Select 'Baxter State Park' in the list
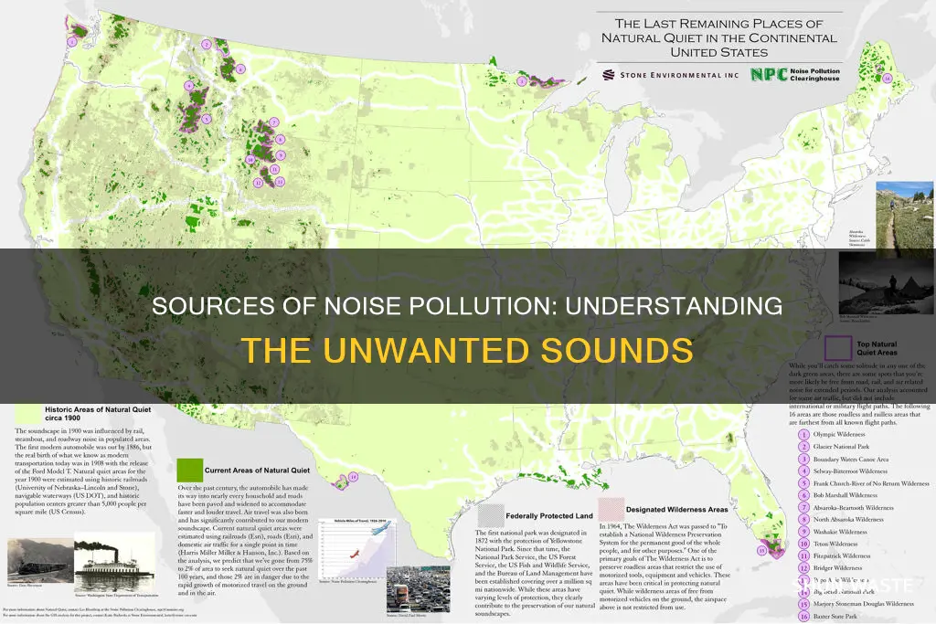Image resolution: width=936 pixels, height=624 pixels. (835, 616)
